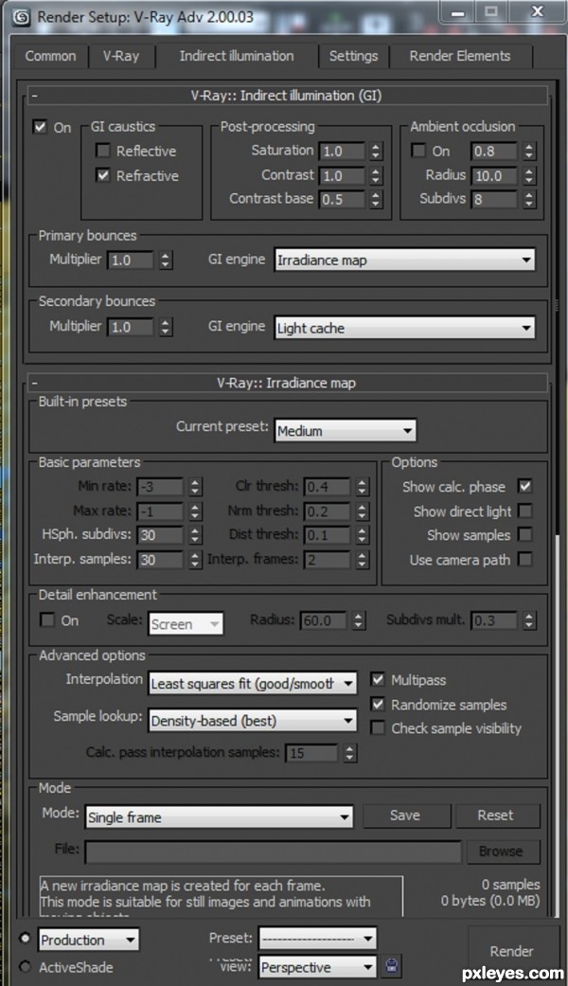Click the HSph. subdivs spinner arrows

[x=195, y=535]
